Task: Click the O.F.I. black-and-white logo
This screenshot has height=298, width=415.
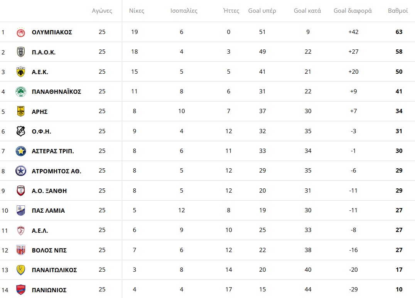Action: click(21, 131)
